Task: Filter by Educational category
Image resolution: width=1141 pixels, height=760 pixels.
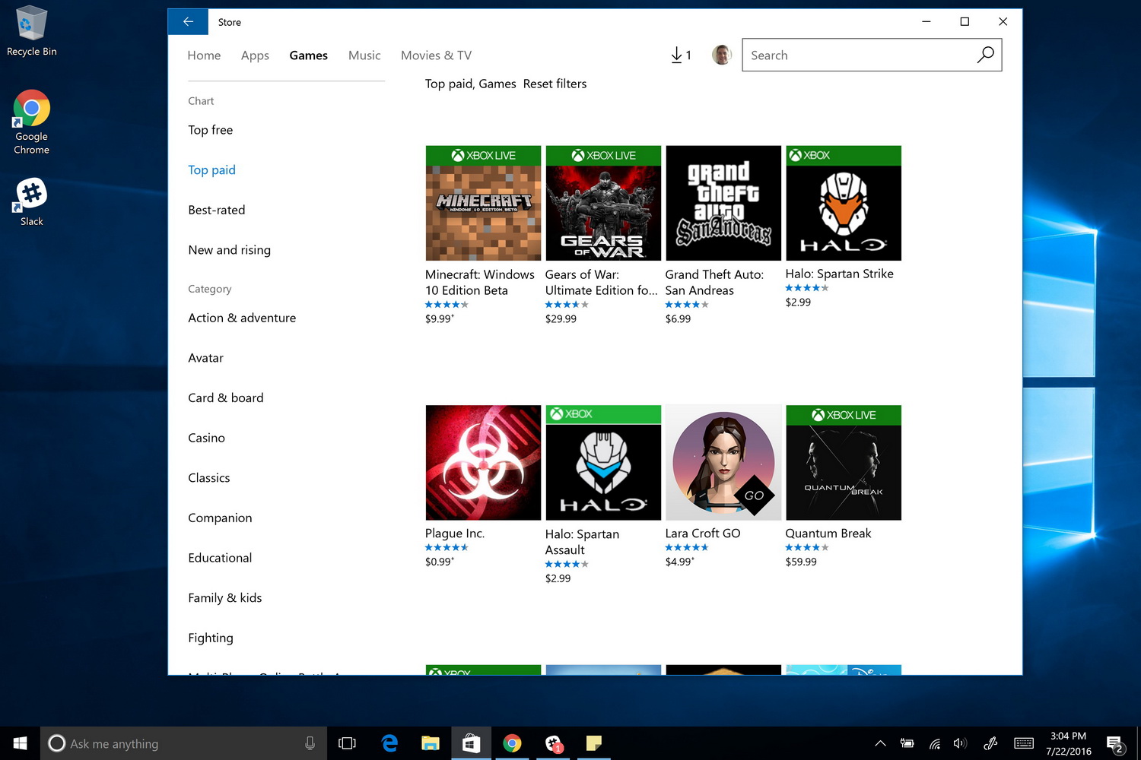Action: coord(220,558)
